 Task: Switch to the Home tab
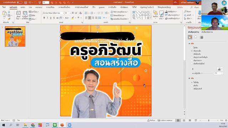click(14, 7)
